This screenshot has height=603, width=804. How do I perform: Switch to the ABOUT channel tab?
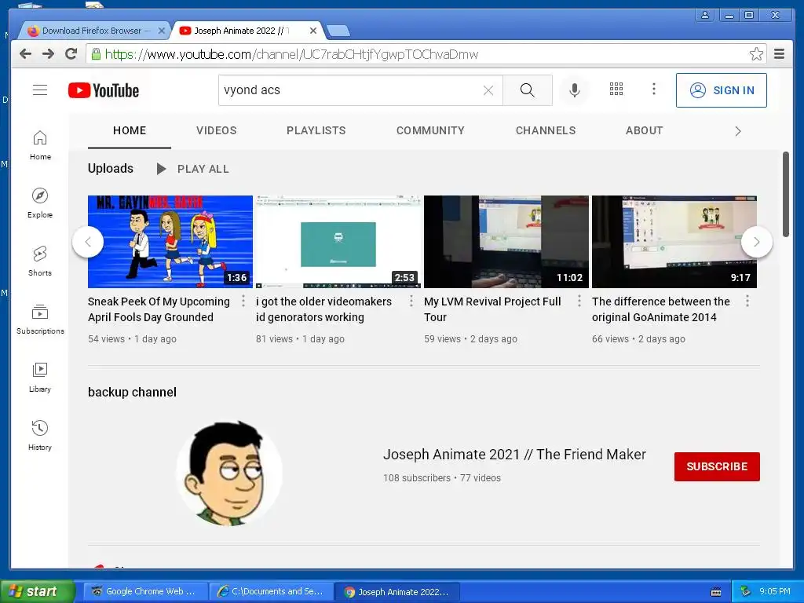[644, 131]
